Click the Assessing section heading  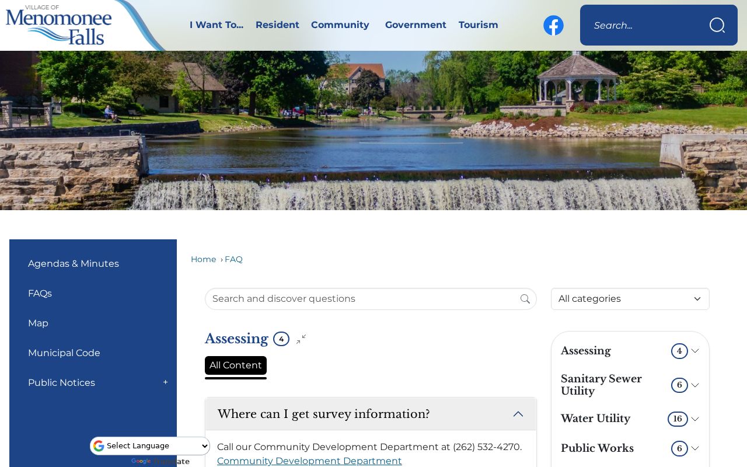tap(236, 339)
